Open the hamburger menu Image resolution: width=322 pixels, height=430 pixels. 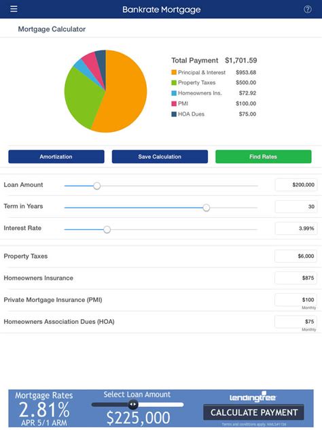pos(14,9)
